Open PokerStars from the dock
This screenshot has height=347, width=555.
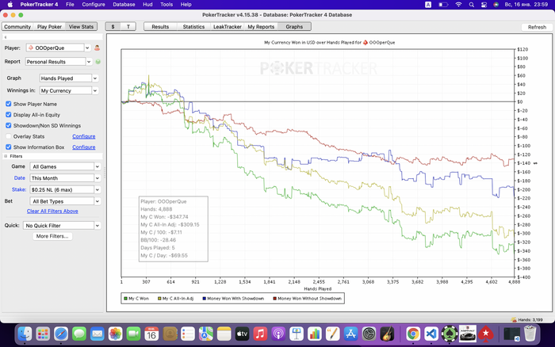(485, 334)
